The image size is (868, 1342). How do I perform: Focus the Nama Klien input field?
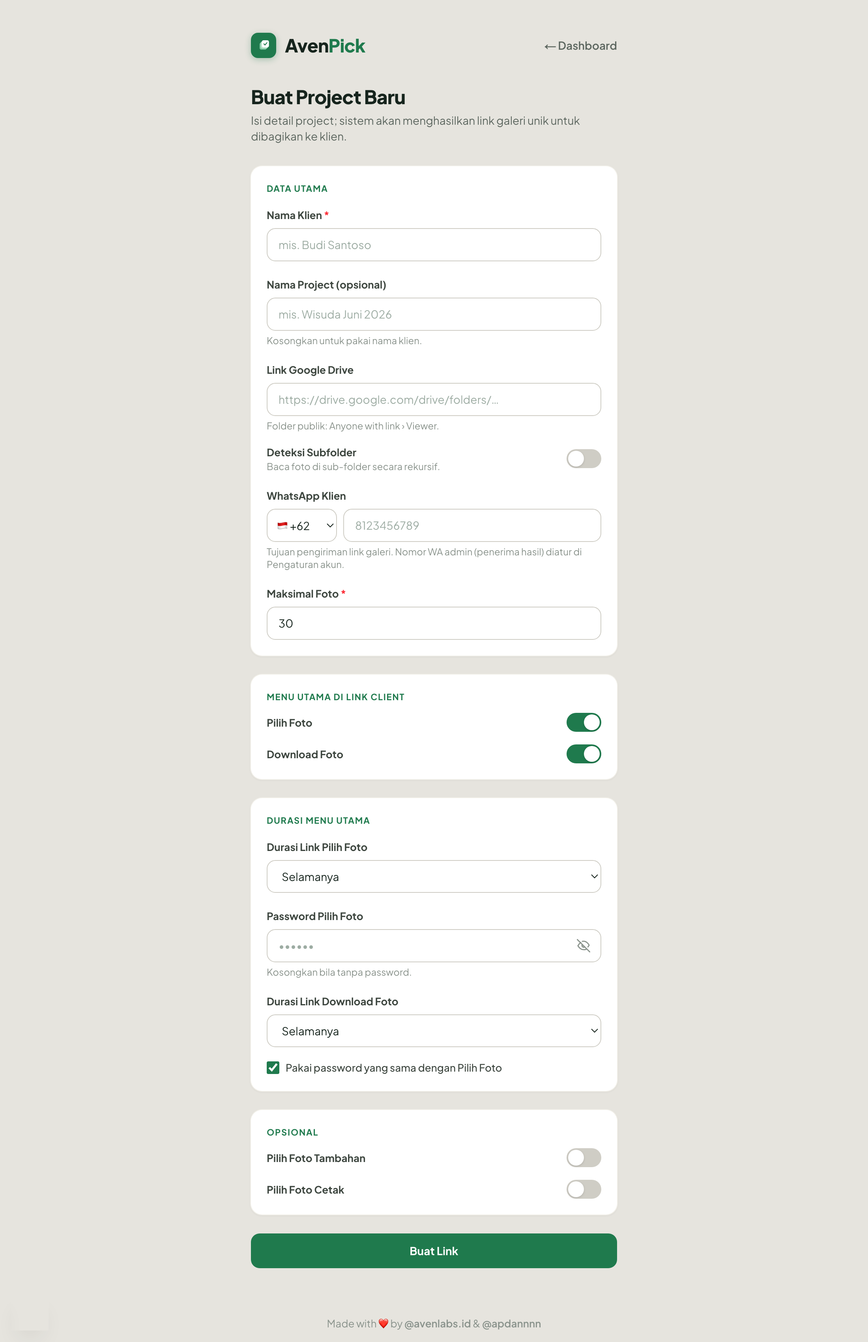point(434,245)
